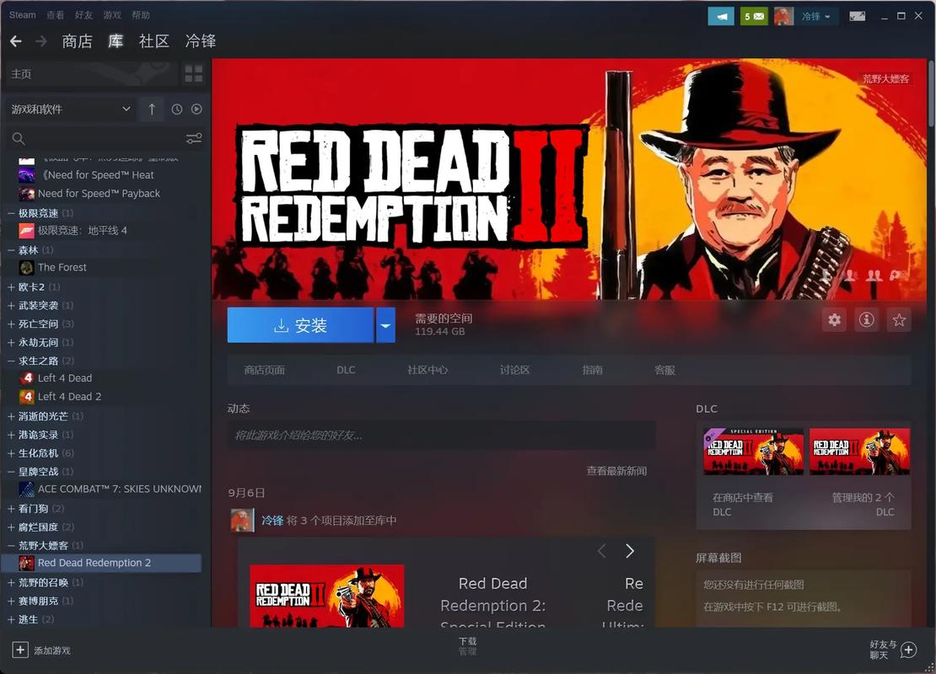
Task: Click the 主页 library home button
Action: 89,74
